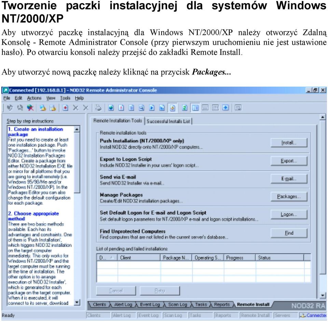Click the new item icon with red mark
The height and width of the screenshot is (322, 328).
point(66,108)
